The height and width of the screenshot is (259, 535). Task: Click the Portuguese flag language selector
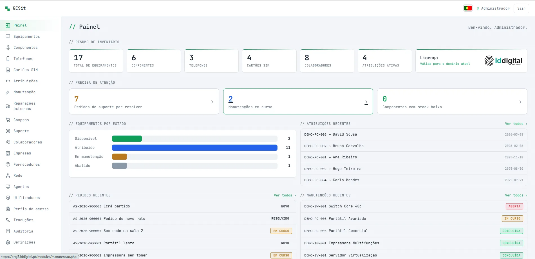click(x=468, y=8)
